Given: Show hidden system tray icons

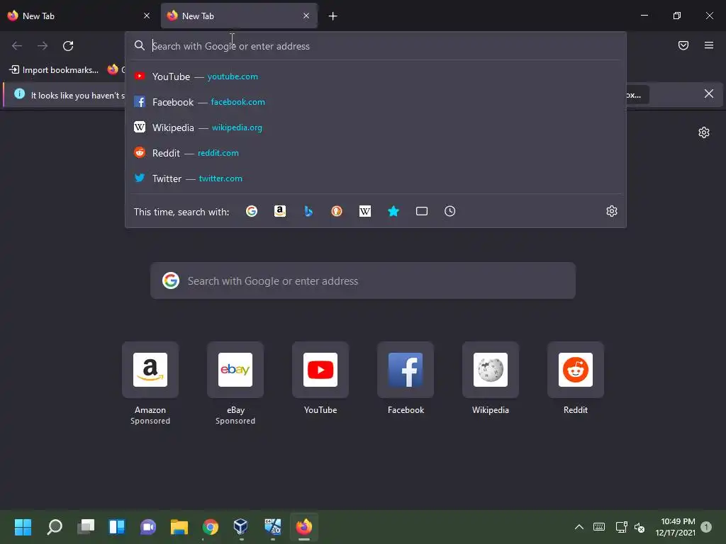Looking at the screenshot, I should click(x=579, y=527).
